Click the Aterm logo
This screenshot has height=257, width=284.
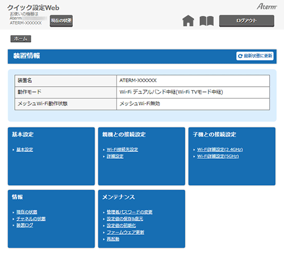pyautogui.click(x=267, y=6)
